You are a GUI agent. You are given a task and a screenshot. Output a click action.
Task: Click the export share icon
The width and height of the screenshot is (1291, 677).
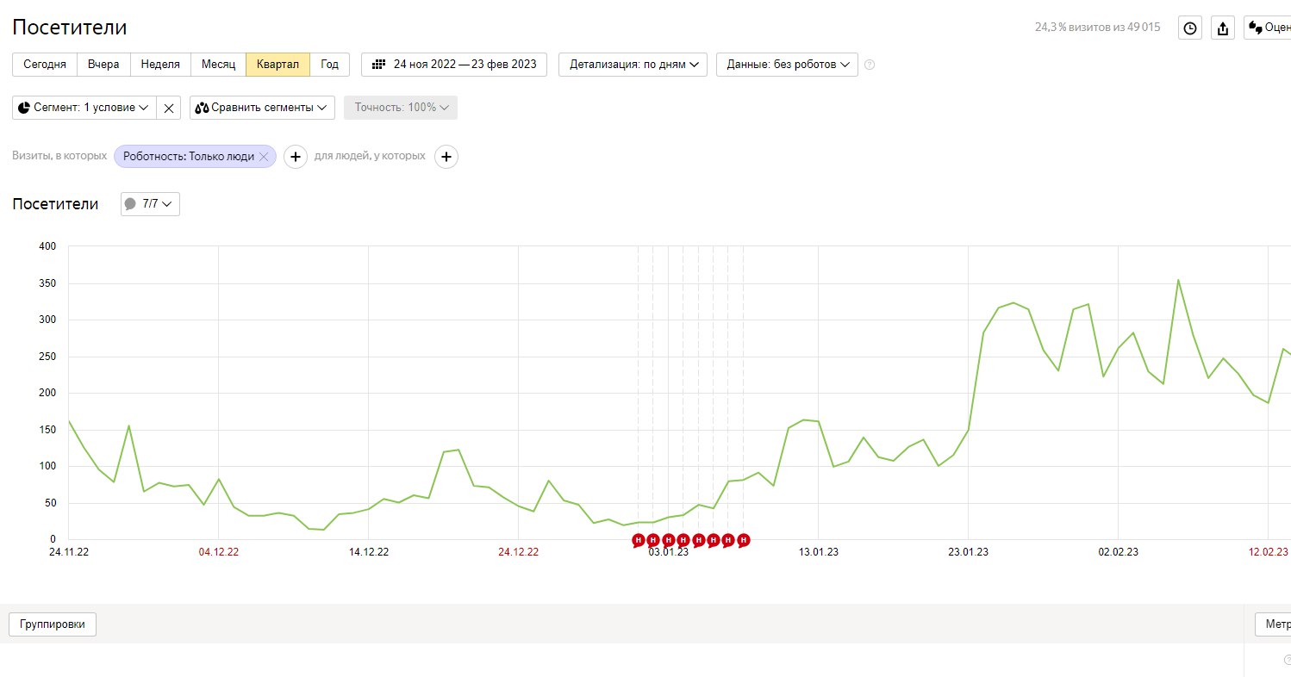pyautogui.click(x=1222, y=28)
